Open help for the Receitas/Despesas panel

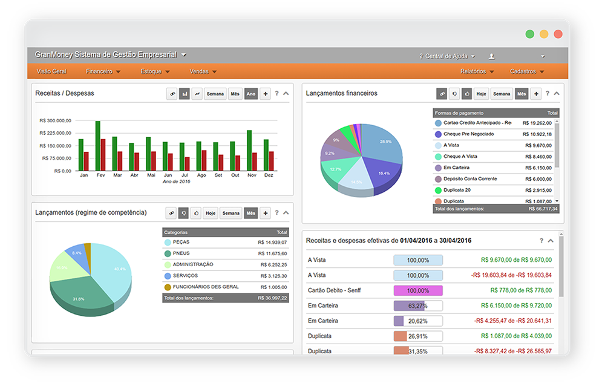click(277, 94)
